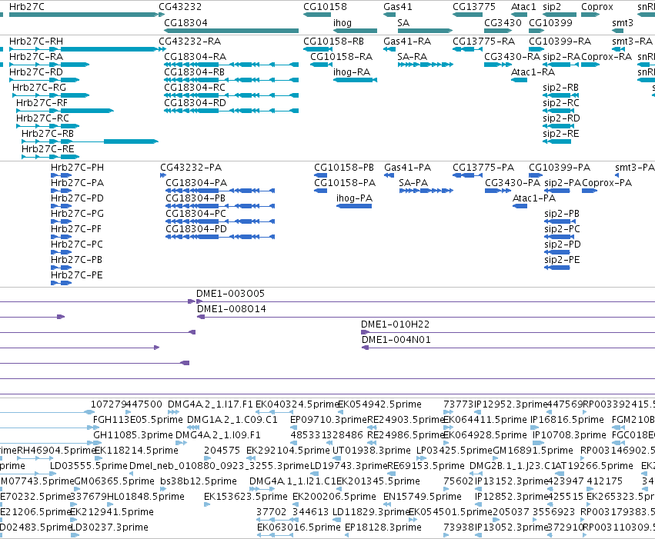Screen dimensions: 655x539
Task: Click transcript ihog-RA label
Action: pyautogui.click(x=352, y=72)
